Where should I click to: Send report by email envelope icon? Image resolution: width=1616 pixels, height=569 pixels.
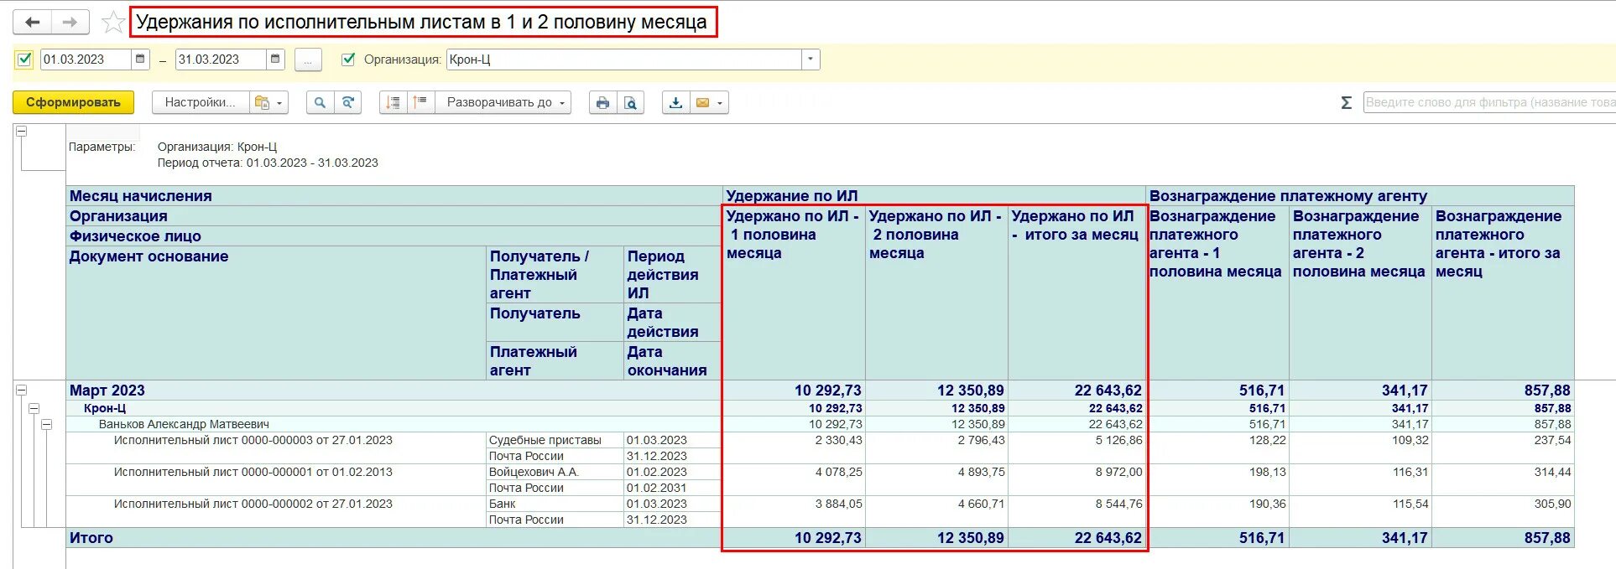pos(702,102)
